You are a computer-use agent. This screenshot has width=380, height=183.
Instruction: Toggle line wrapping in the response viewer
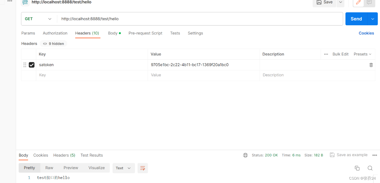coord(143,168)
